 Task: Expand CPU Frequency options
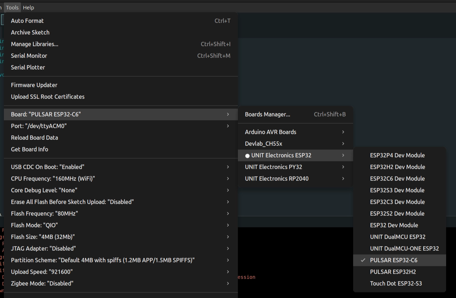(121, 179)
